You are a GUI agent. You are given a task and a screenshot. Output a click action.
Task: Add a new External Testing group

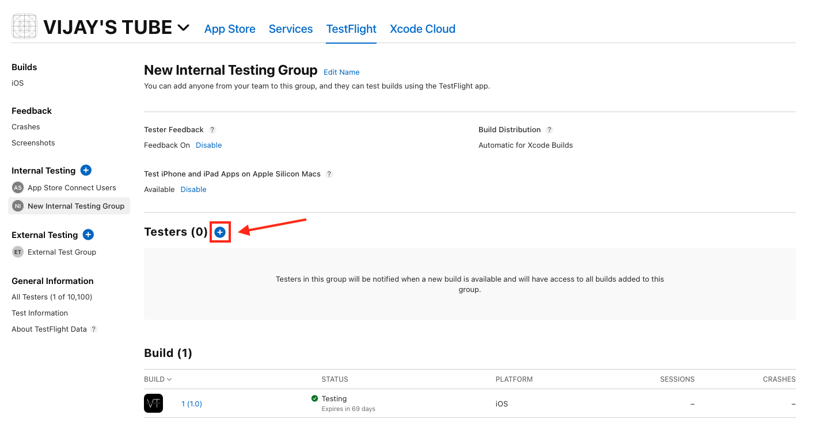coord(88,235)
